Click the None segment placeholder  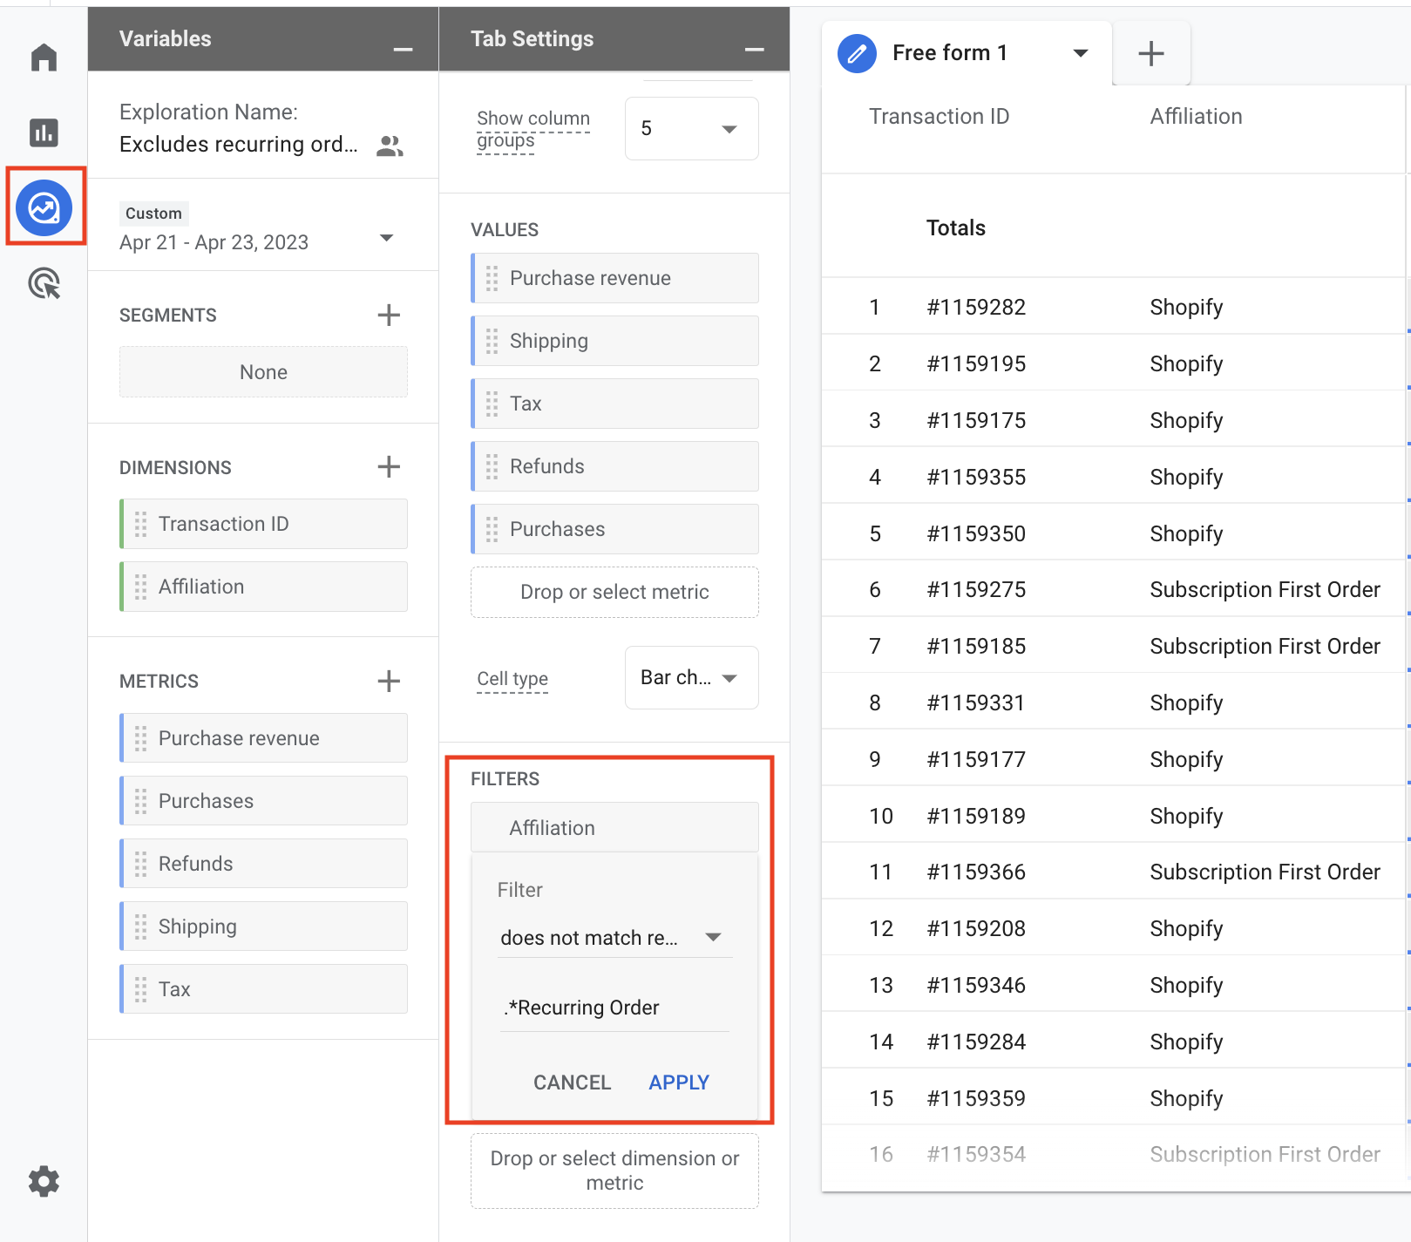263,372
